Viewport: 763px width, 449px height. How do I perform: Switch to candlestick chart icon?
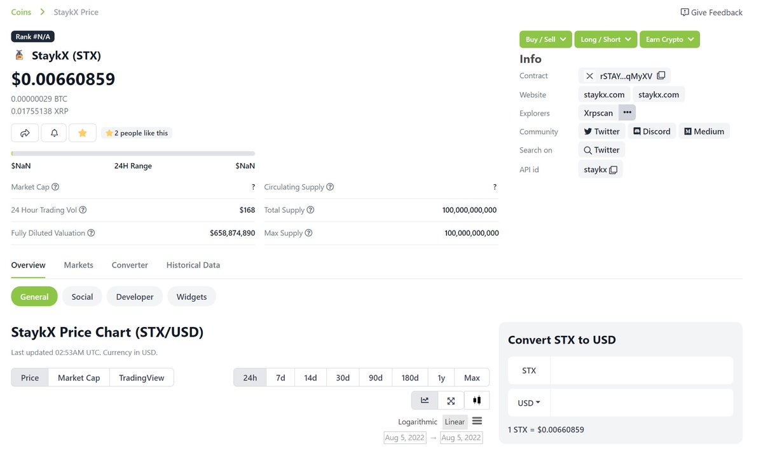(x=477, y=401)
